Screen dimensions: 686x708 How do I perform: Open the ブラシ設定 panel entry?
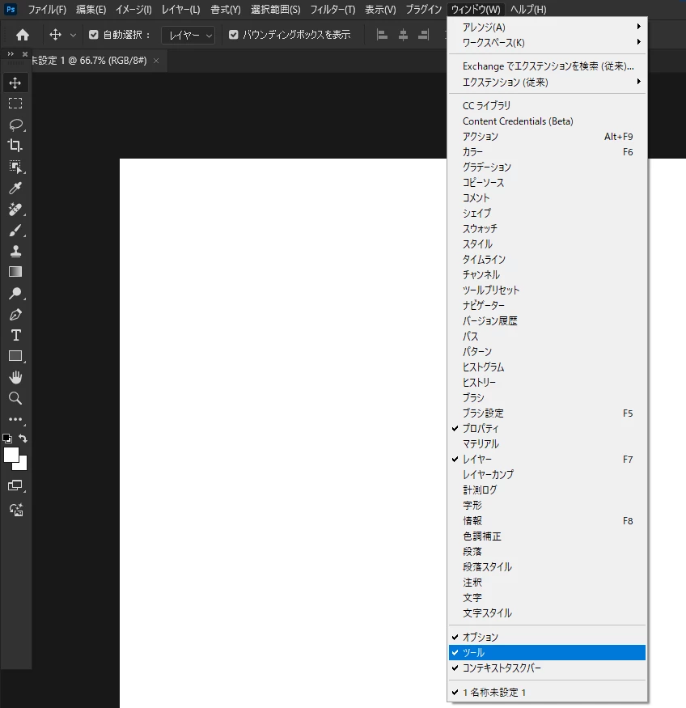coord(547,413)
